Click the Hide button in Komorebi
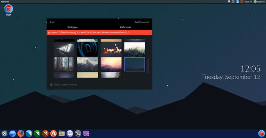This screenshot has width=266, height=138. pyautogui.click(x=52, y=22)
